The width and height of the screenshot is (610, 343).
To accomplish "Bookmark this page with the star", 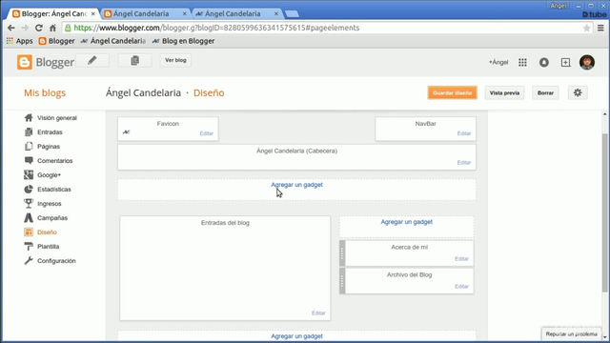I will [x=587, y=28].
